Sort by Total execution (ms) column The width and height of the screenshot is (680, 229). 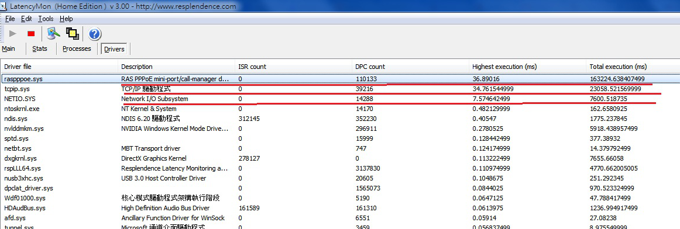point(633,67)
